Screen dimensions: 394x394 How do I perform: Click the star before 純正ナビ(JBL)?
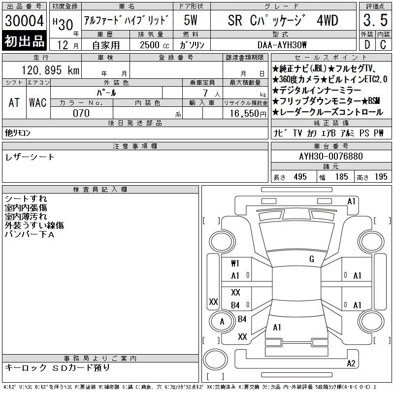[276, 68]
